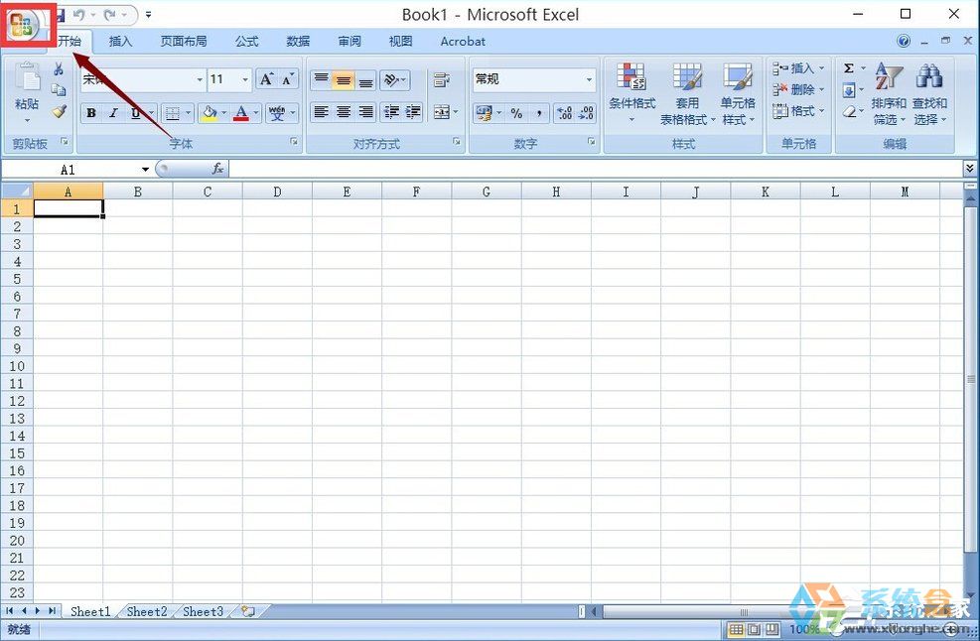
Task: Click the zoom slider at the status bar
Action: coord(894,629)
